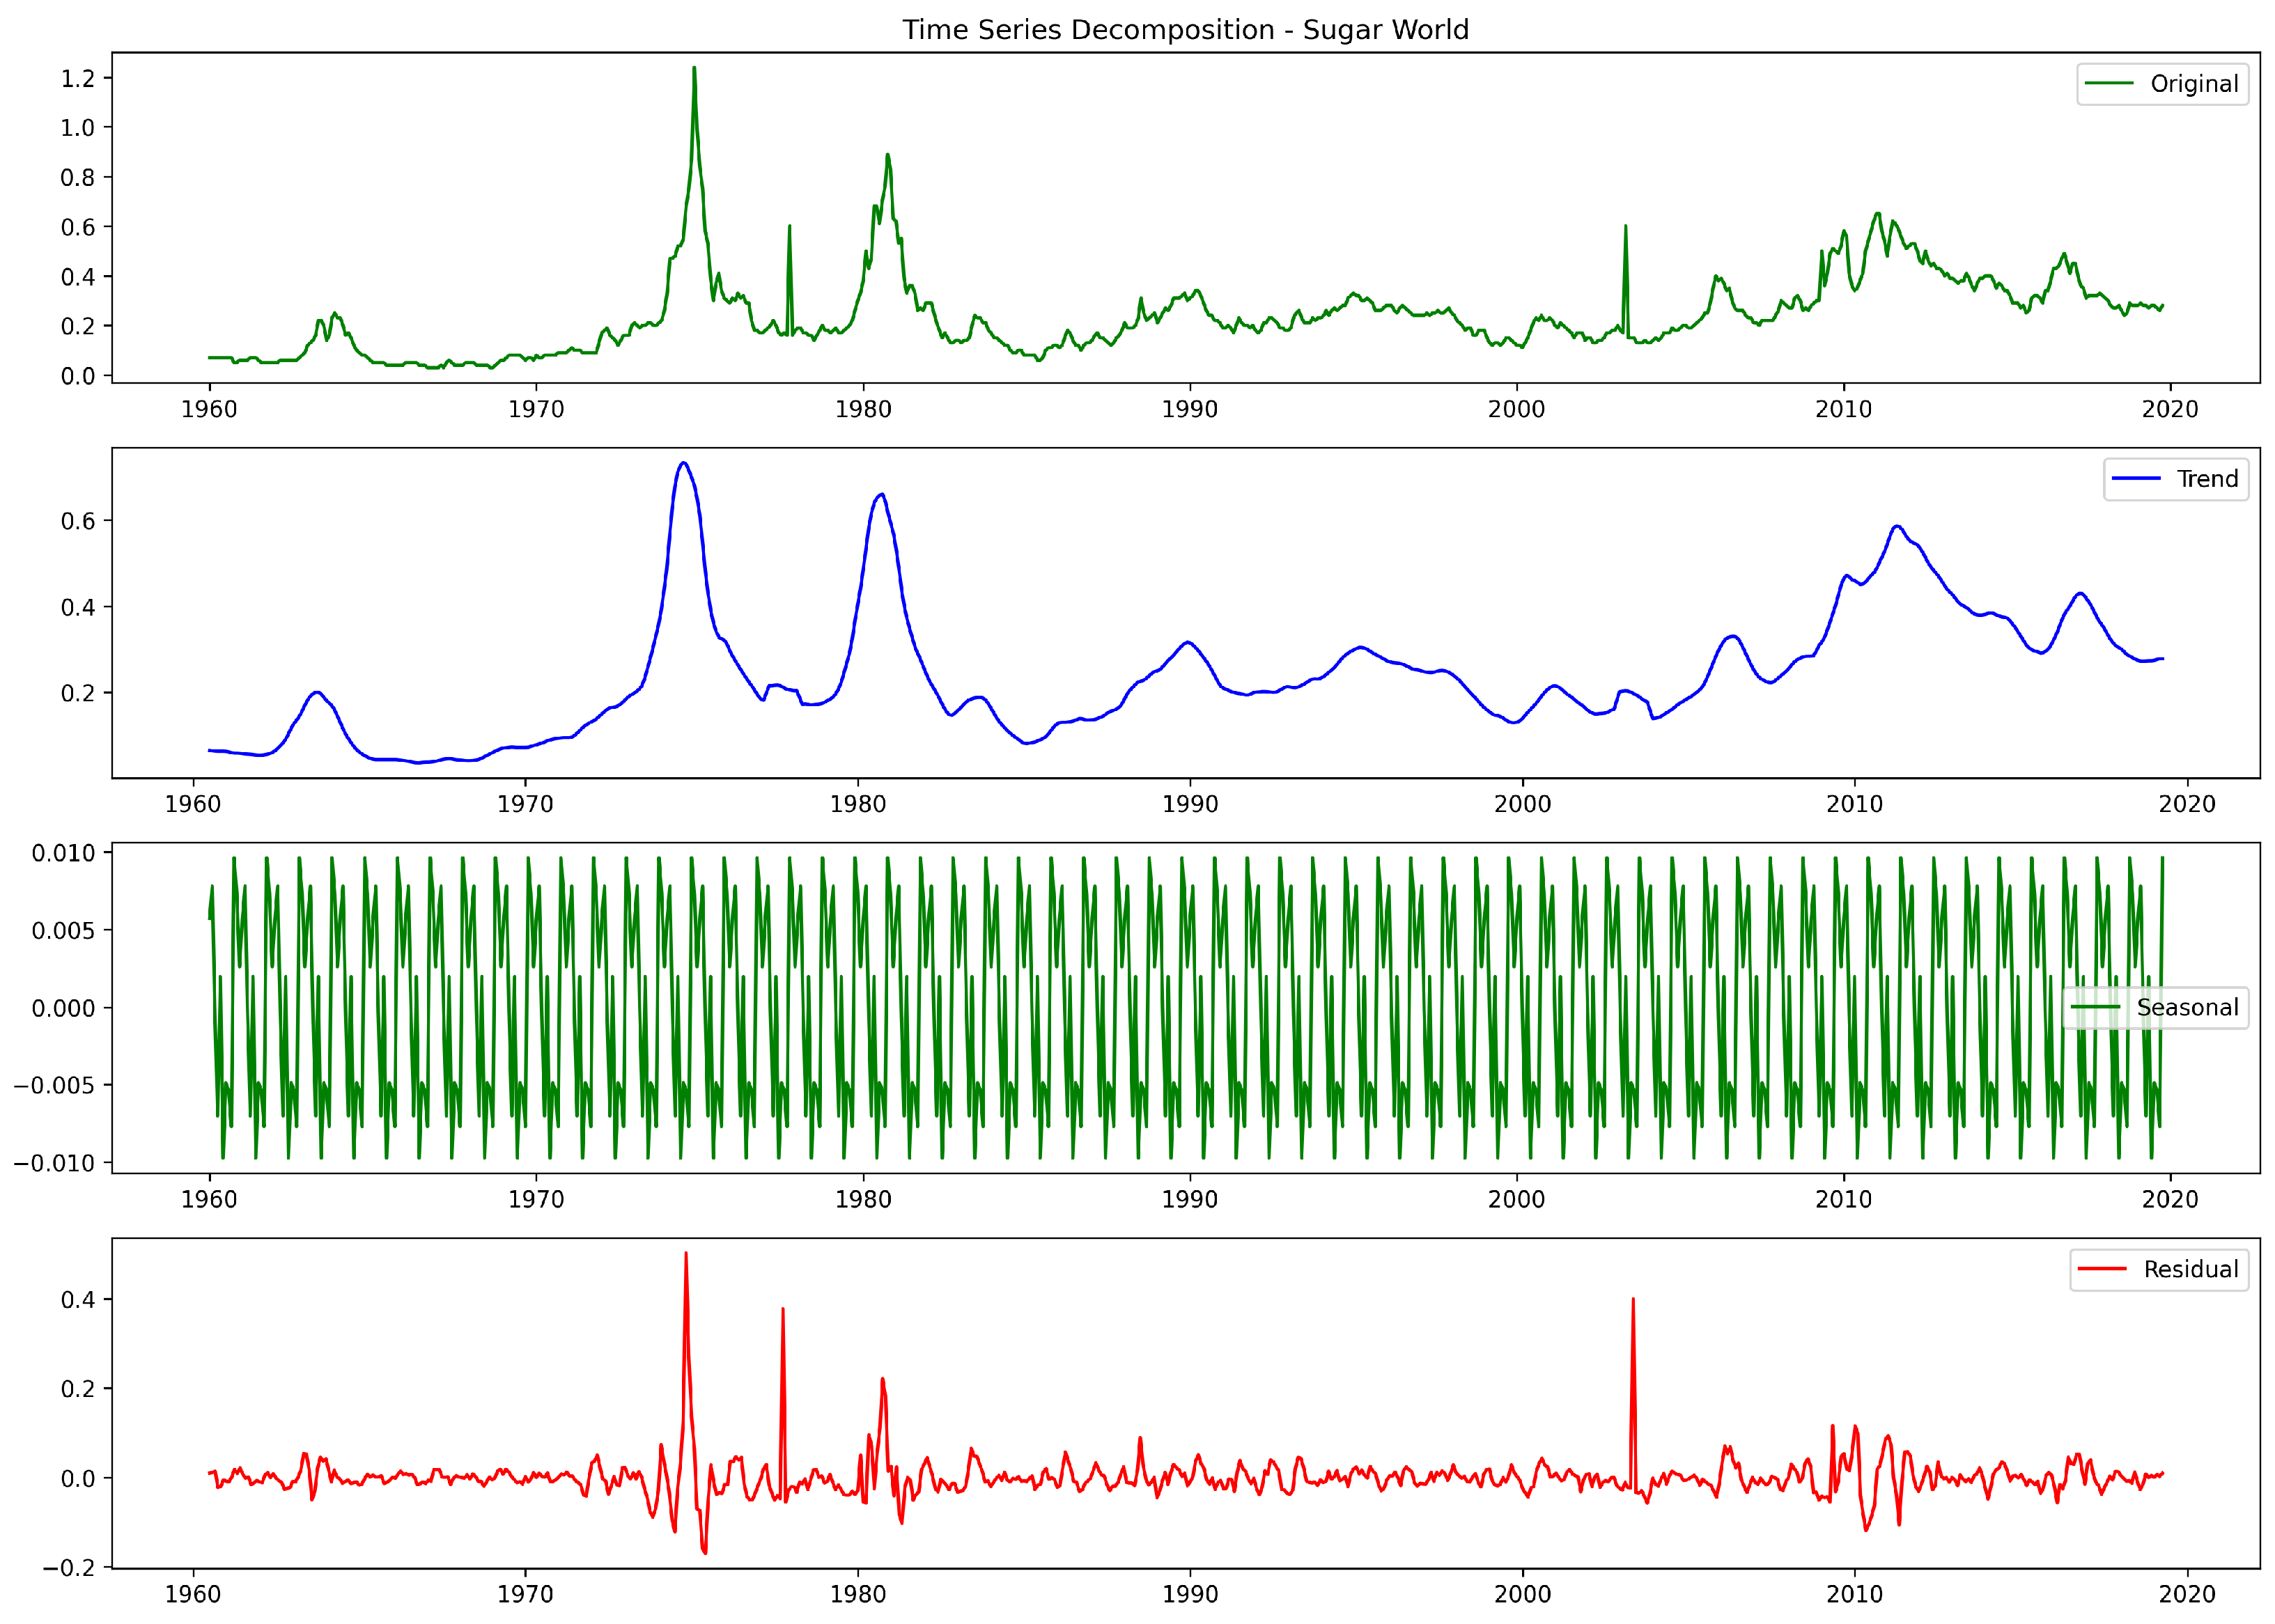The width and height of the screenshot is (2275, 1624).
Task: Click the 1970 x-axis label under Seasonal plot
Action: pyautogui.click(x=536, y=1199)
